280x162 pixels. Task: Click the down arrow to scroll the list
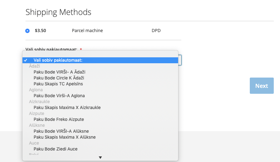click(x=100, y=158)
